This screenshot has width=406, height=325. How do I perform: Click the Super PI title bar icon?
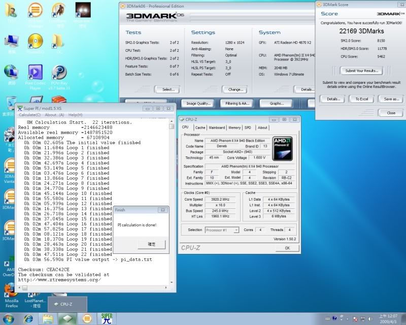click(x=20, y=108)
